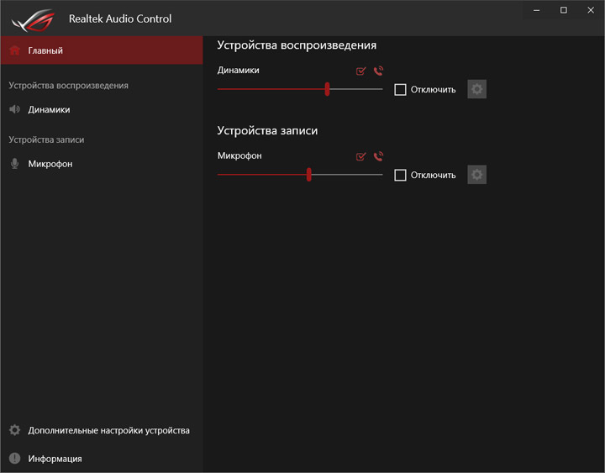Tick the Отключить checkbox for Динамики

(x=401, y=89)
